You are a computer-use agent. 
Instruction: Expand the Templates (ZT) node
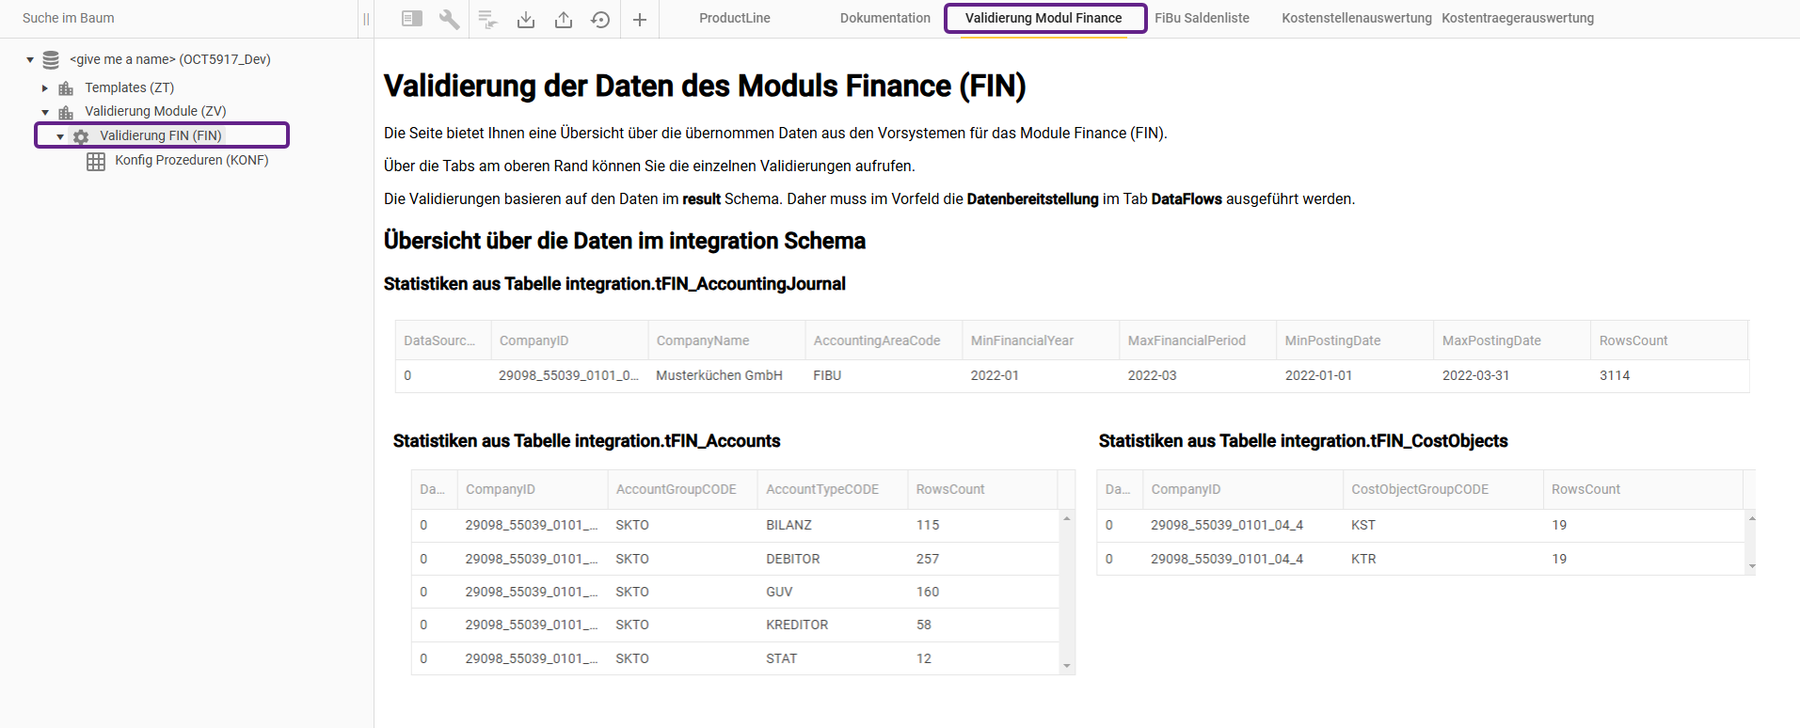click(45, 88)
